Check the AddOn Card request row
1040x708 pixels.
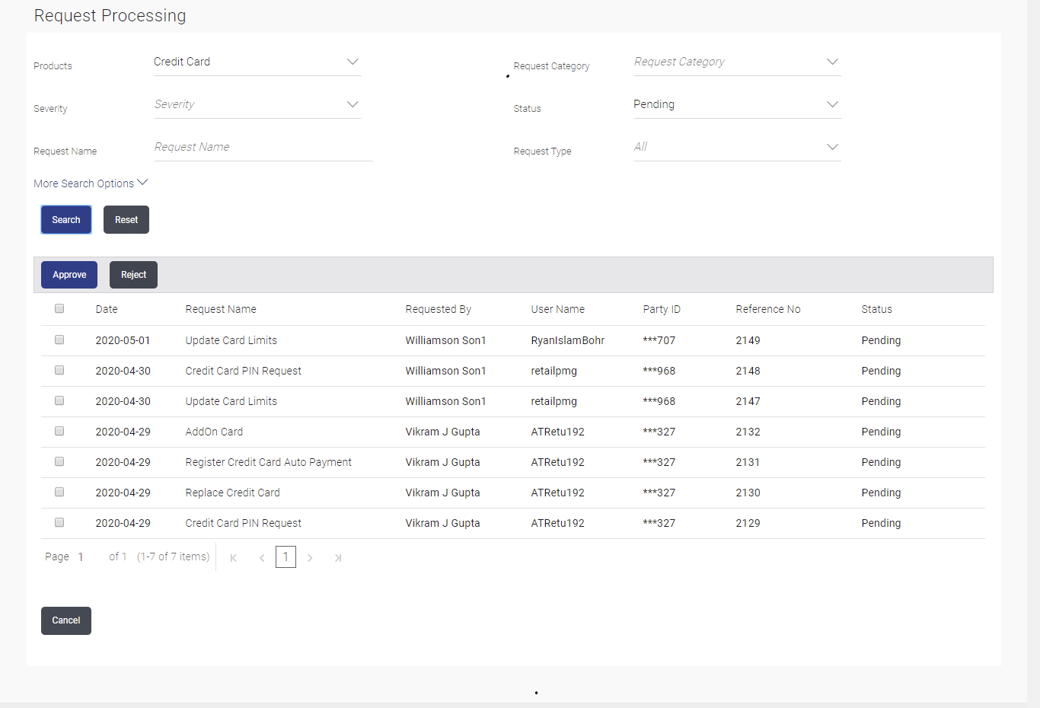59,431
